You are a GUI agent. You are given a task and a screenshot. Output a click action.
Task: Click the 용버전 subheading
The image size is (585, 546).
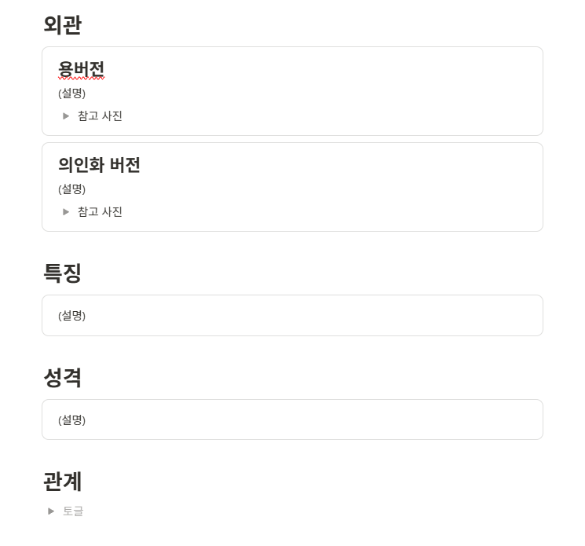81,70
